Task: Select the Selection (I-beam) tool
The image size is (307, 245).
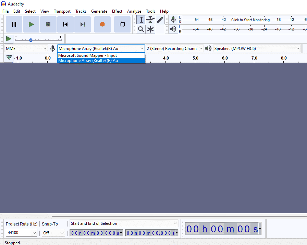Action: [x=141, y=20]
